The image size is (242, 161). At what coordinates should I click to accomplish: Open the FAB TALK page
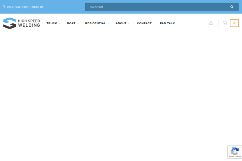pyautogui.click(x=167, y=23)
